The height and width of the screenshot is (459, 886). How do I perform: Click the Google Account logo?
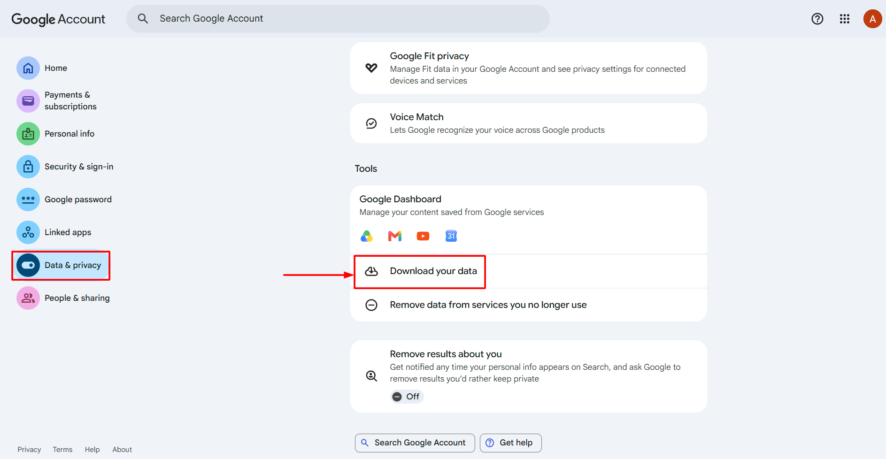pyautogui.click(x=58, y=19)
